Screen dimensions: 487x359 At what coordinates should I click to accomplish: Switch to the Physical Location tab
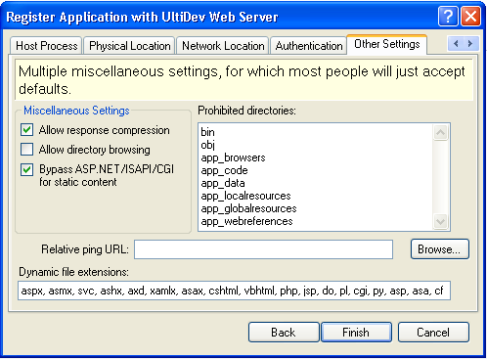tap(130, 46)
